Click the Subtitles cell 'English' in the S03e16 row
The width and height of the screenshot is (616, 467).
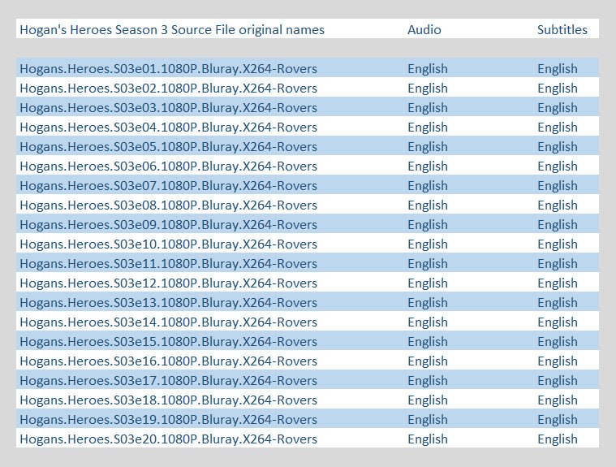point(558,361)
